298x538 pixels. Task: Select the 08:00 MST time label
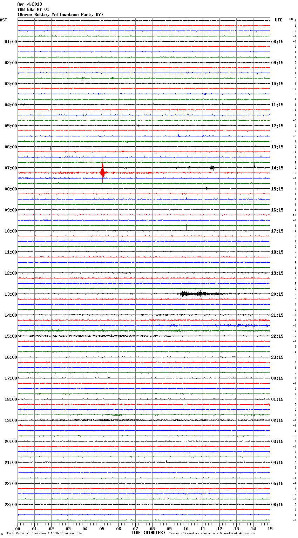tap(11, 189)
